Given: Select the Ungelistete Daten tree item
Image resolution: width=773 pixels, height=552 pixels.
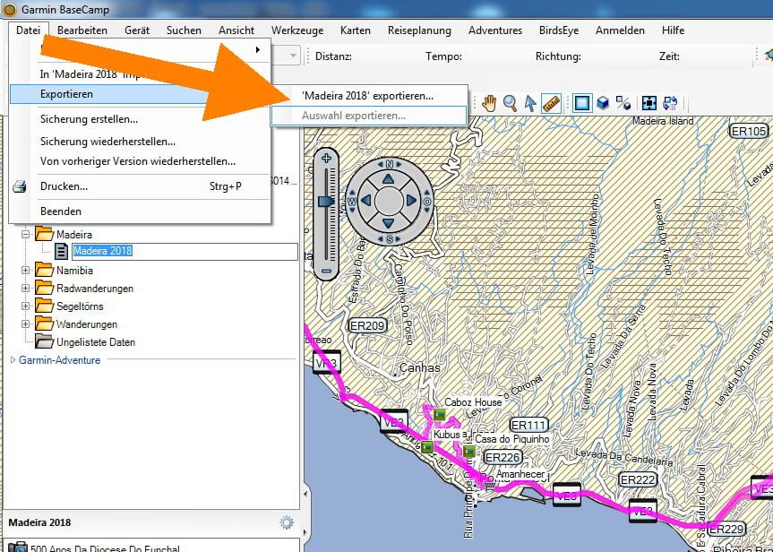Looking at the screenshot, I should click(x=95, y=342).
